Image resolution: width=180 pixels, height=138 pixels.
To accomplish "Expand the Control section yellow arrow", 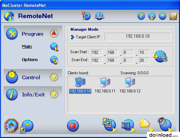I will click(54, 77).
